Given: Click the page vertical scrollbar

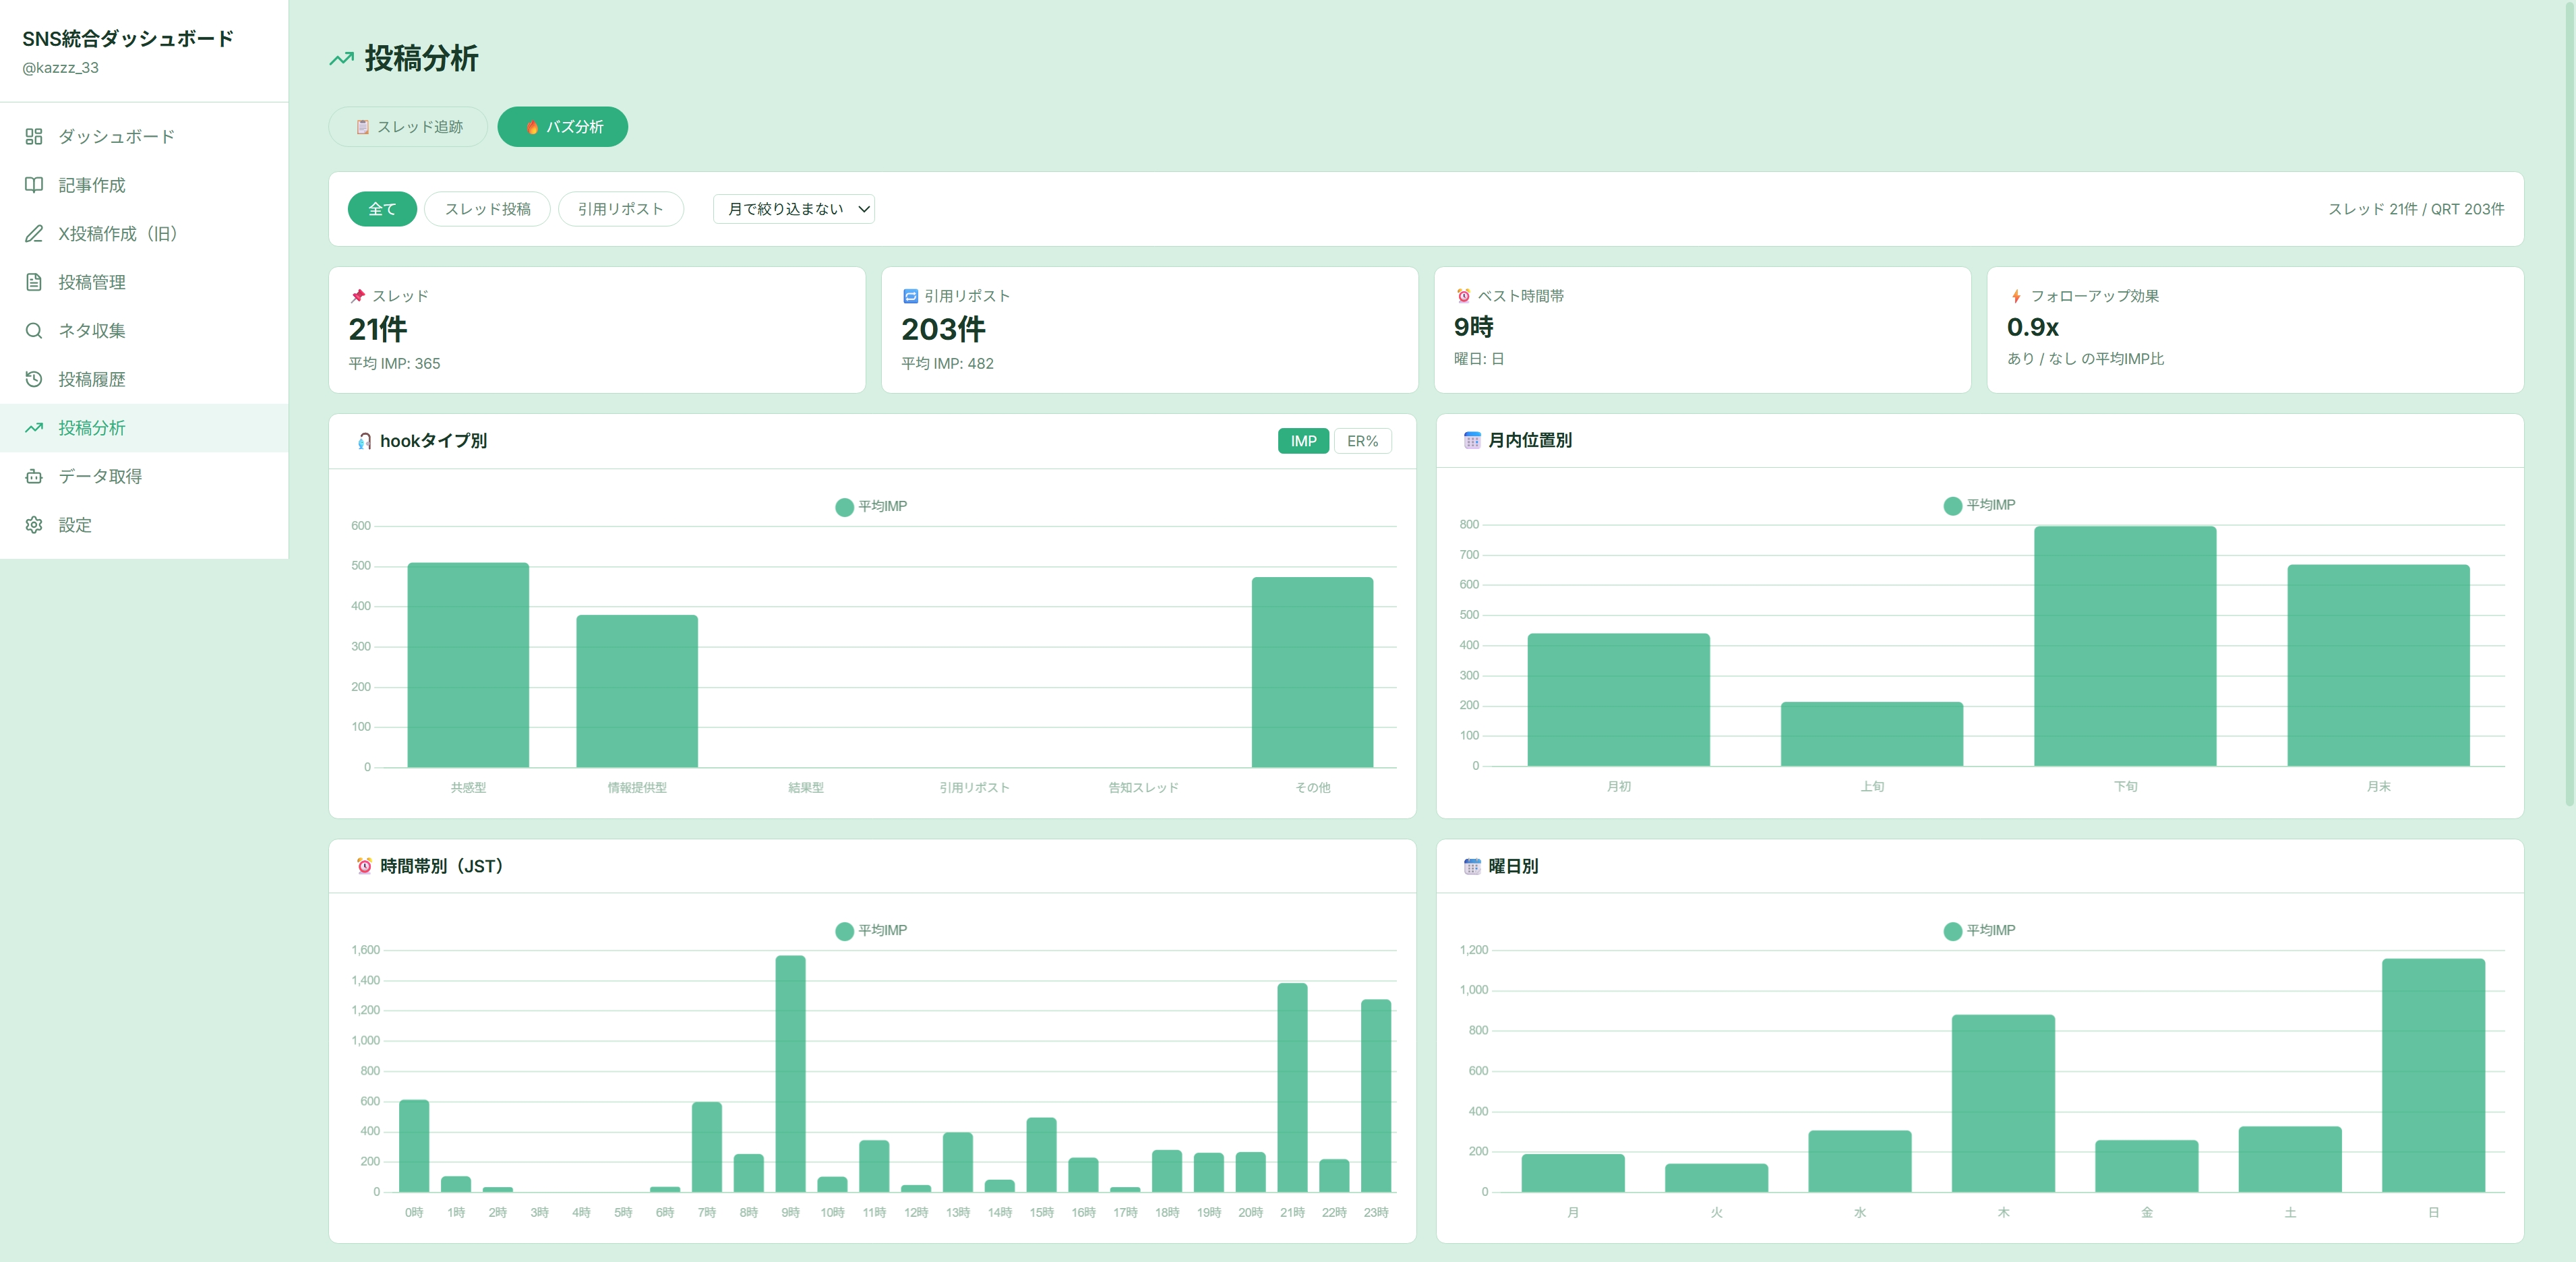Looking at the screenshot, I should 2569,400.
